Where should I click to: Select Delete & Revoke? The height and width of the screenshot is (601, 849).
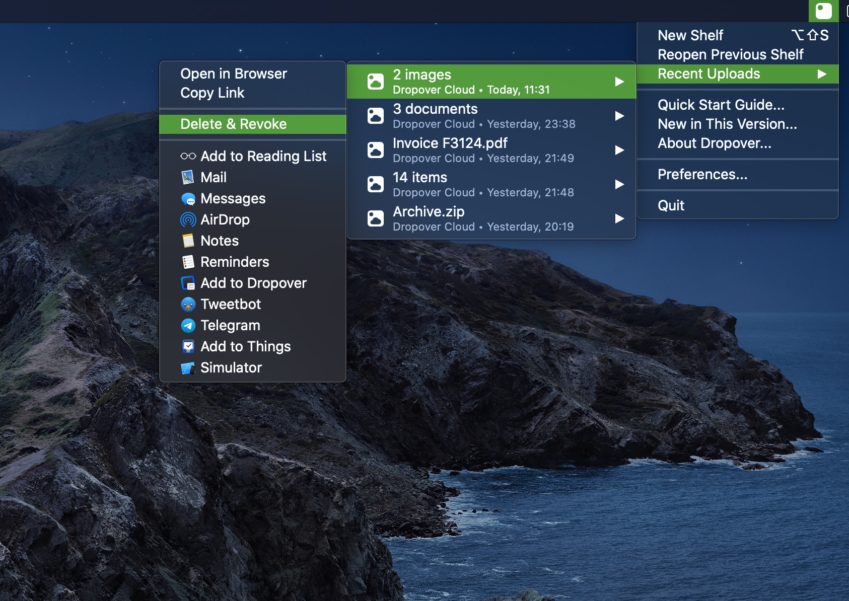tap(253, 124)
